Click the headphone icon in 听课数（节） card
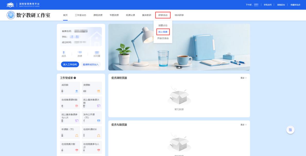 [77, 135]
